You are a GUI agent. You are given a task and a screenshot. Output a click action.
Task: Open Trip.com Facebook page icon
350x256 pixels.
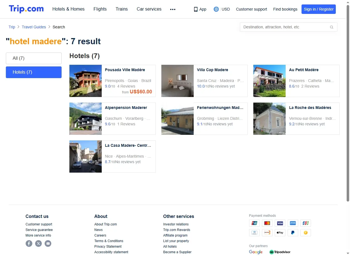pos(29,243)
